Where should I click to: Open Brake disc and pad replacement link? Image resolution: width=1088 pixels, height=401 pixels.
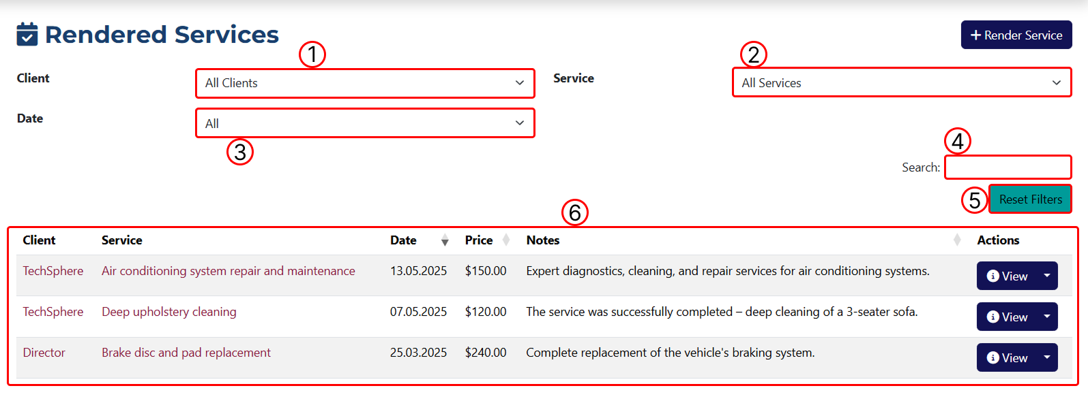(186, 353)
